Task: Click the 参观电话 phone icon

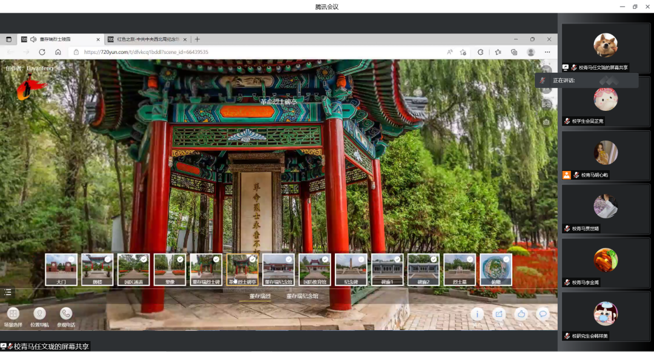Action: [66, 314]
